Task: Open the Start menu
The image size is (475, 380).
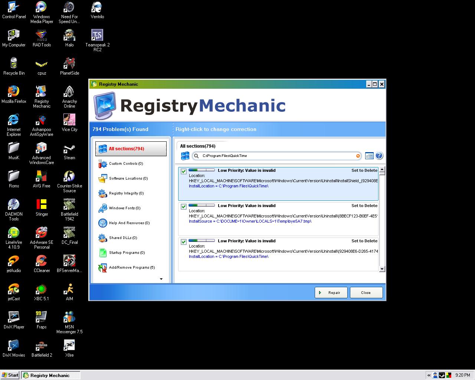Action: 10,375
